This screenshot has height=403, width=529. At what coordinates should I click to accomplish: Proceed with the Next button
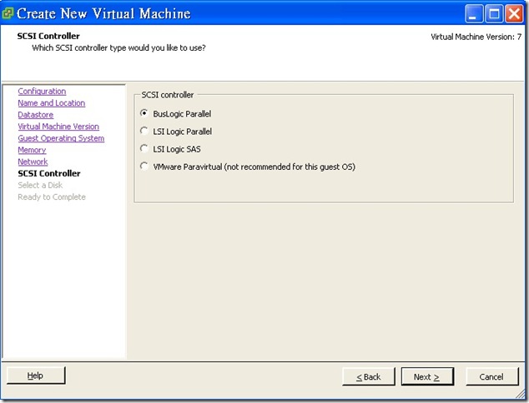(427, 376)
